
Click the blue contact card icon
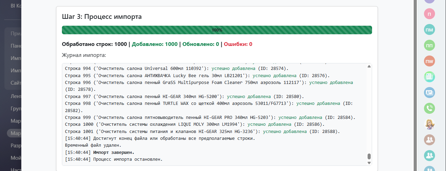pyautogui.click(x=429, y=93)
